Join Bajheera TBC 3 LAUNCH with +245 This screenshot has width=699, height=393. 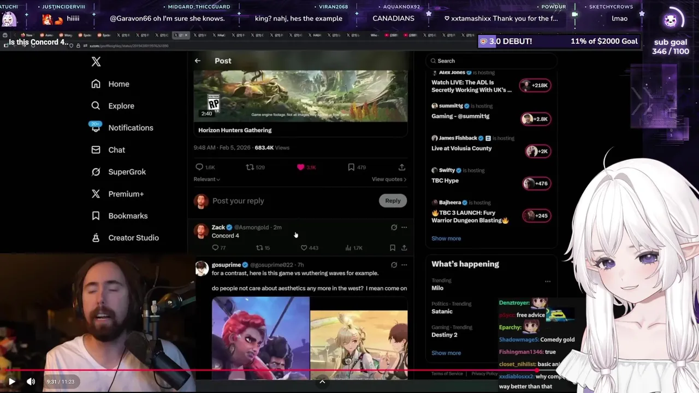point(536,216)
